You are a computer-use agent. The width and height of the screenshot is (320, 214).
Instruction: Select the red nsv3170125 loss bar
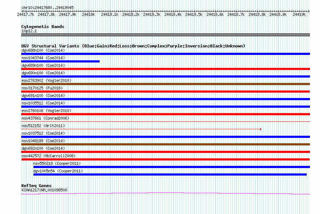click(x=165, y=92)
